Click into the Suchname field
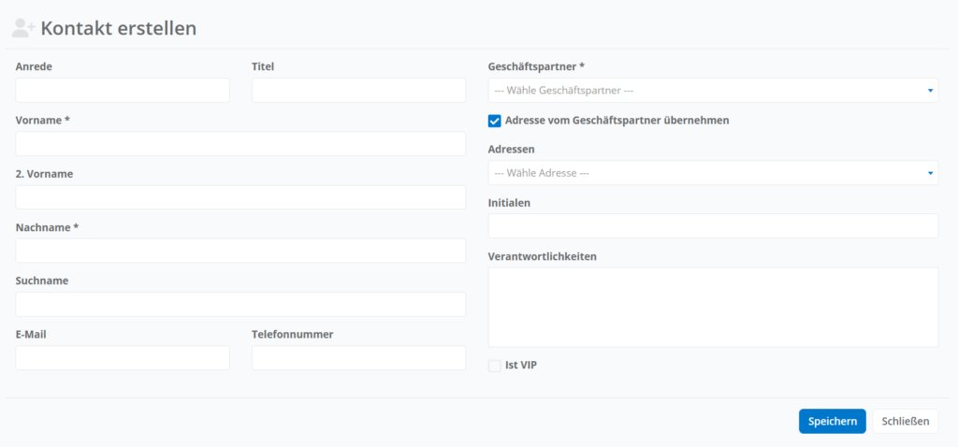 coord(240,304)
